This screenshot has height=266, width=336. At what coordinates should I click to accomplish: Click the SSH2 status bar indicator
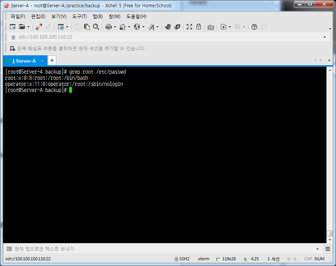coord(182,259)
